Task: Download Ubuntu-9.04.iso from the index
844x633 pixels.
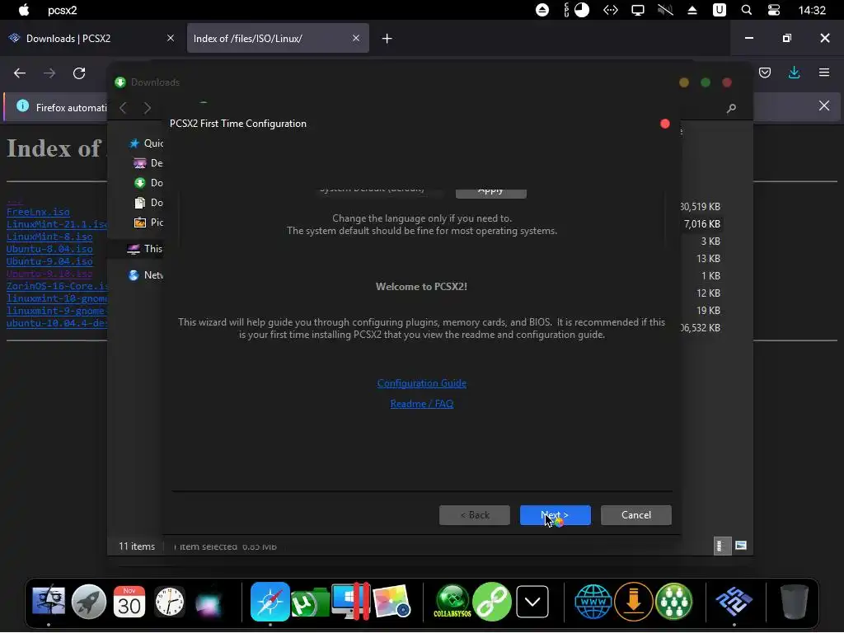Action: 49,261
